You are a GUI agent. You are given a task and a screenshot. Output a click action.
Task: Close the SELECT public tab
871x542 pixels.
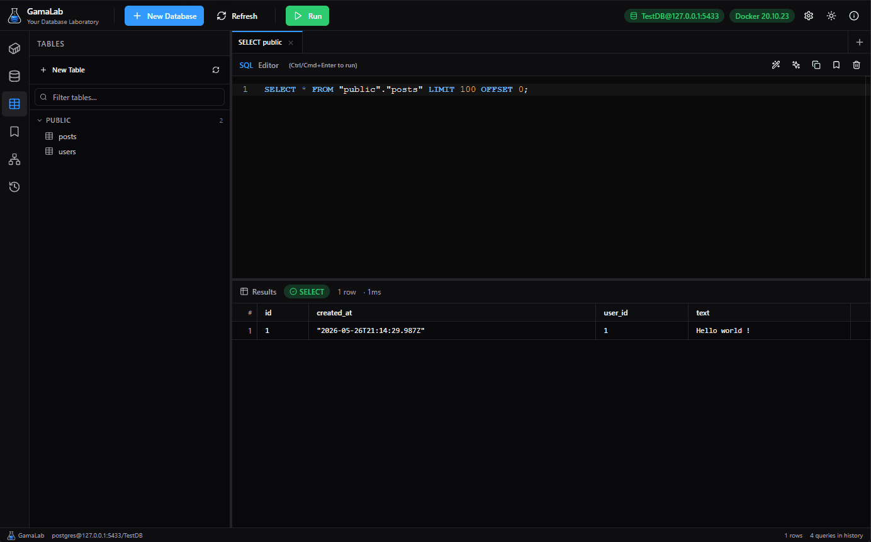pyautogui.click(x=291, y=43)
